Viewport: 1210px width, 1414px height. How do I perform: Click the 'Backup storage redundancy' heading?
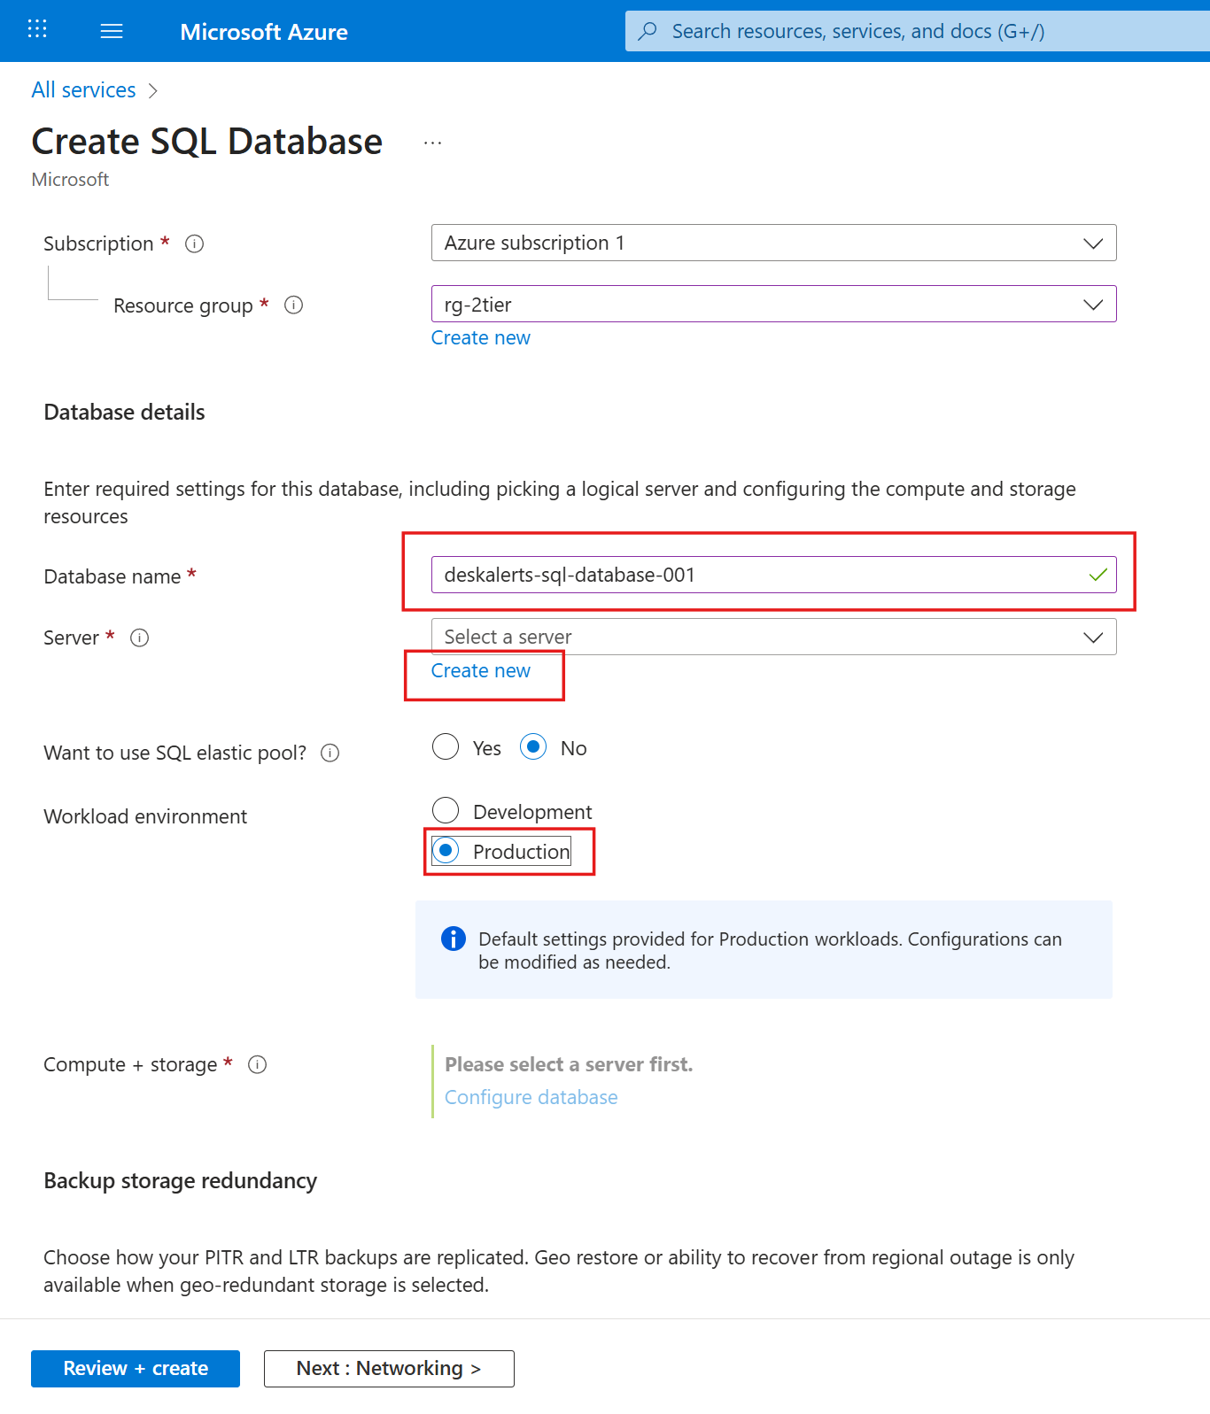181,1181
